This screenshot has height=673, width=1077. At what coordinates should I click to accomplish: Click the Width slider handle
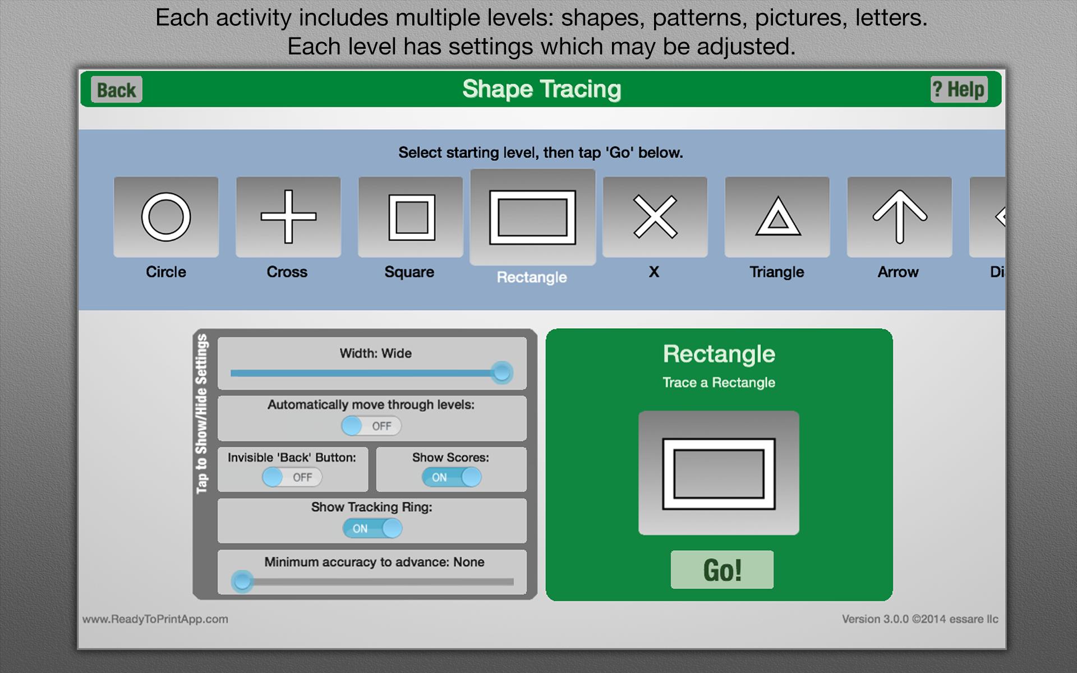[x=501, y=372]
